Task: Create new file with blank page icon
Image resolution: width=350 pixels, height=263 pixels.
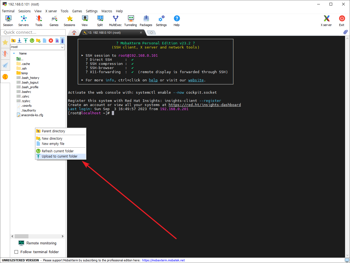Action: (45, 41)
